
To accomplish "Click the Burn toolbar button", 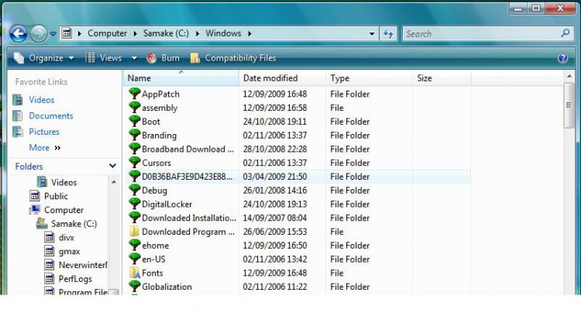I will [163, 58].
